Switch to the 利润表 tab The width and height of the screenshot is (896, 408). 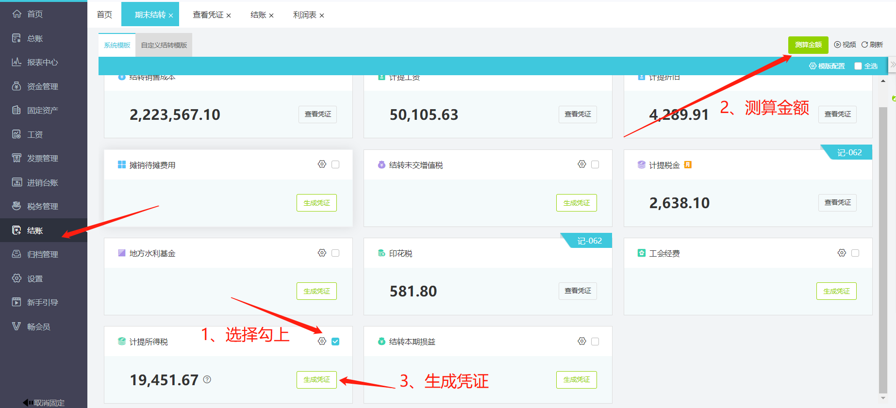pos(305,15)
